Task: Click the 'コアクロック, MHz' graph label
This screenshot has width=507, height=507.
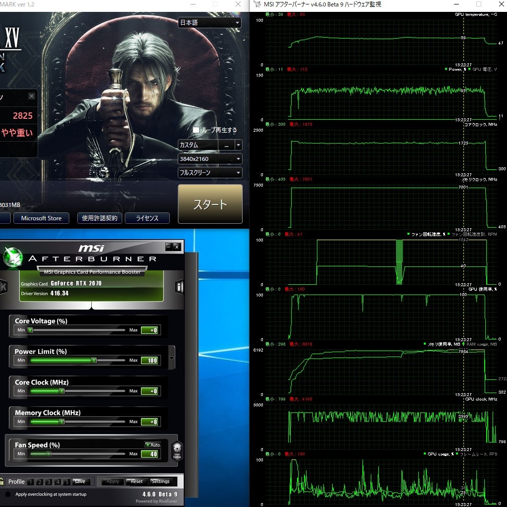Action: click(x=481, y=124)
